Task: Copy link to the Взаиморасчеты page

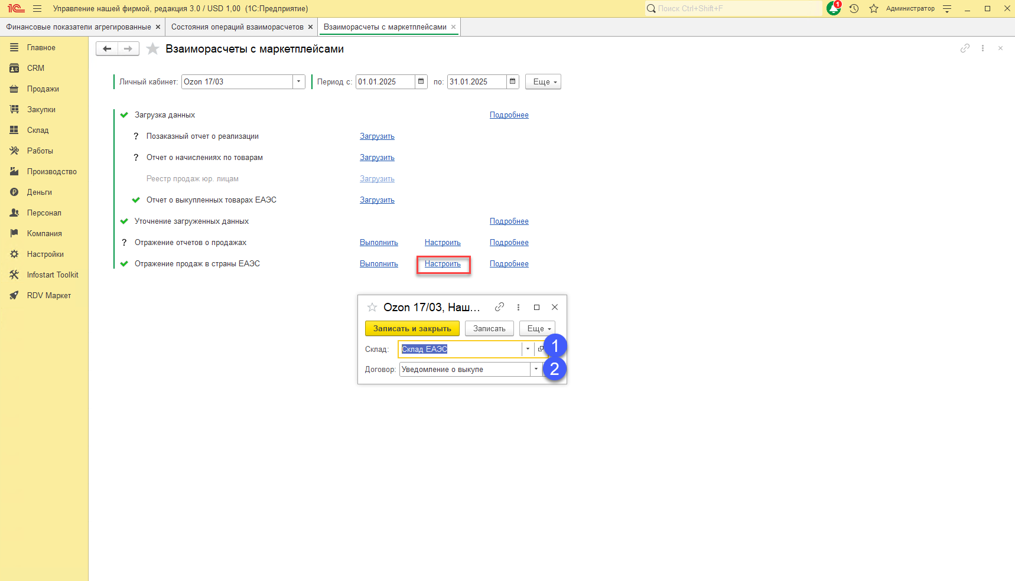Action: point(965,48)
